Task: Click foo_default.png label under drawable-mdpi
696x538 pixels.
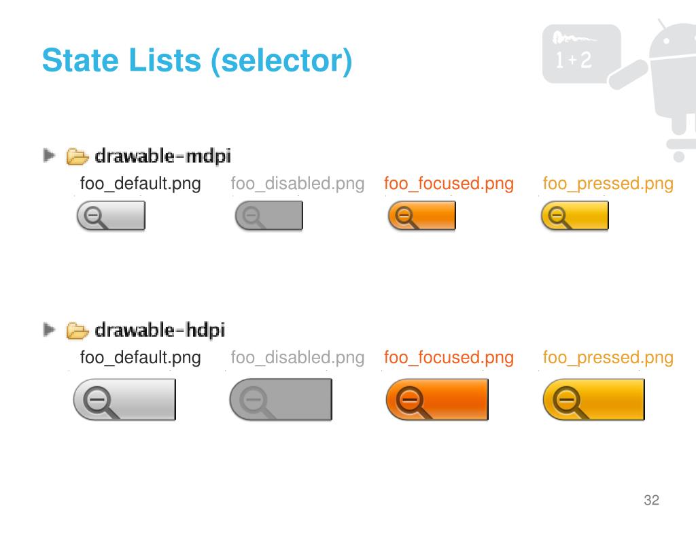Action: [140, 184]
